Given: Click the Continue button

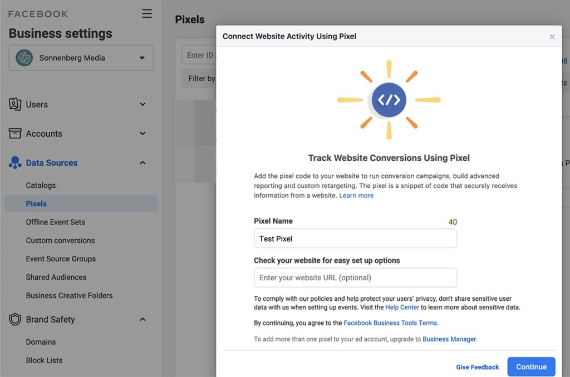Looking at the screenshot, I should [531, 367].
